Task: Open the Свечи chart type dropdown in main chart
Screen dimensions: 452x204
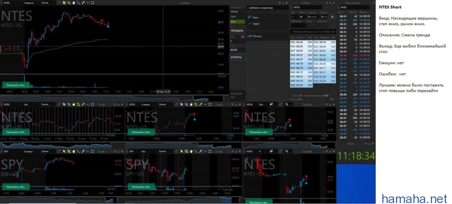Action: 47,3
